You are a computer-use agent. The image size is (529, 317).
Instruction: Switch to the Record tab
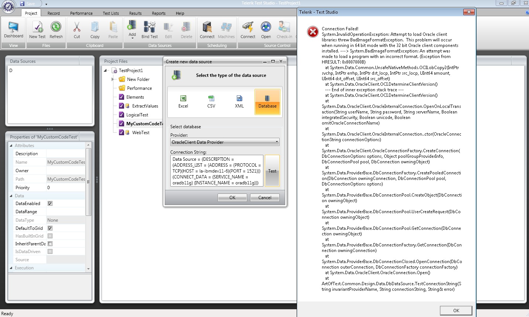click(54, 13)
